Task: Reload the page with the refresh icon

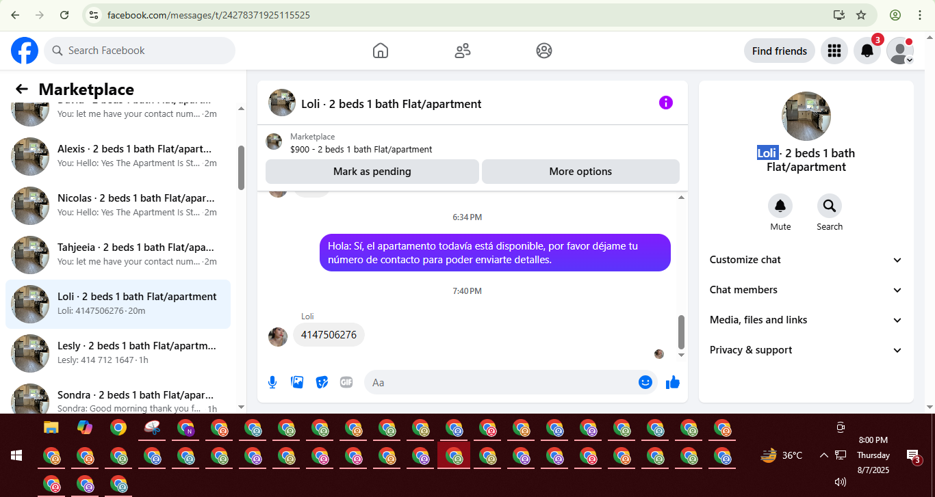Action: point(64,15)
